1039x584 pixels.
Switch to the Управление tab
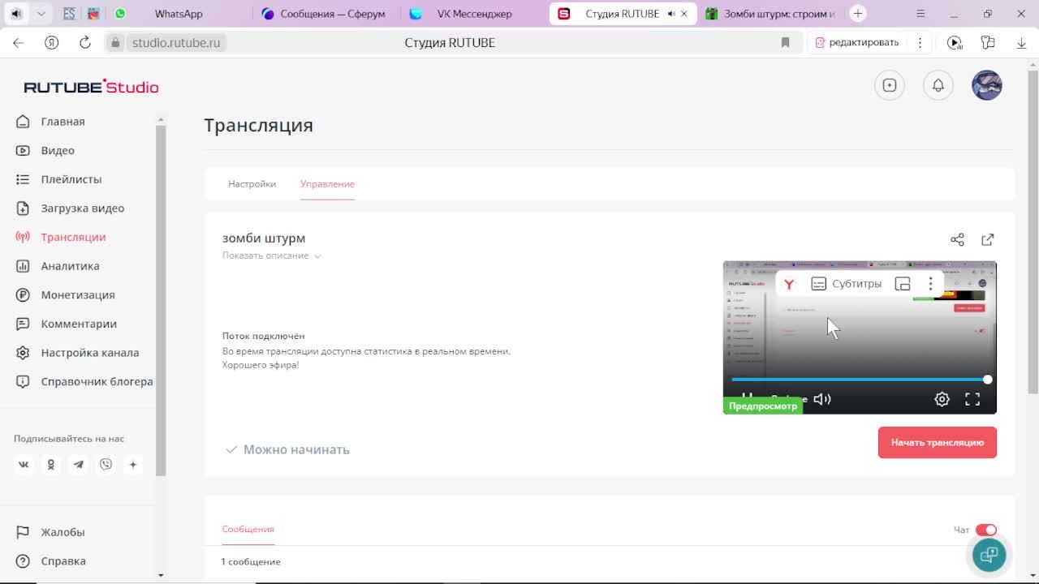coord(327,184)
